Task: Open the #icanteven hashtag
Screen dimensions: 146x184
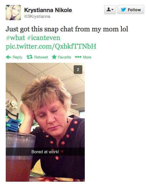Action: point(44,38)
